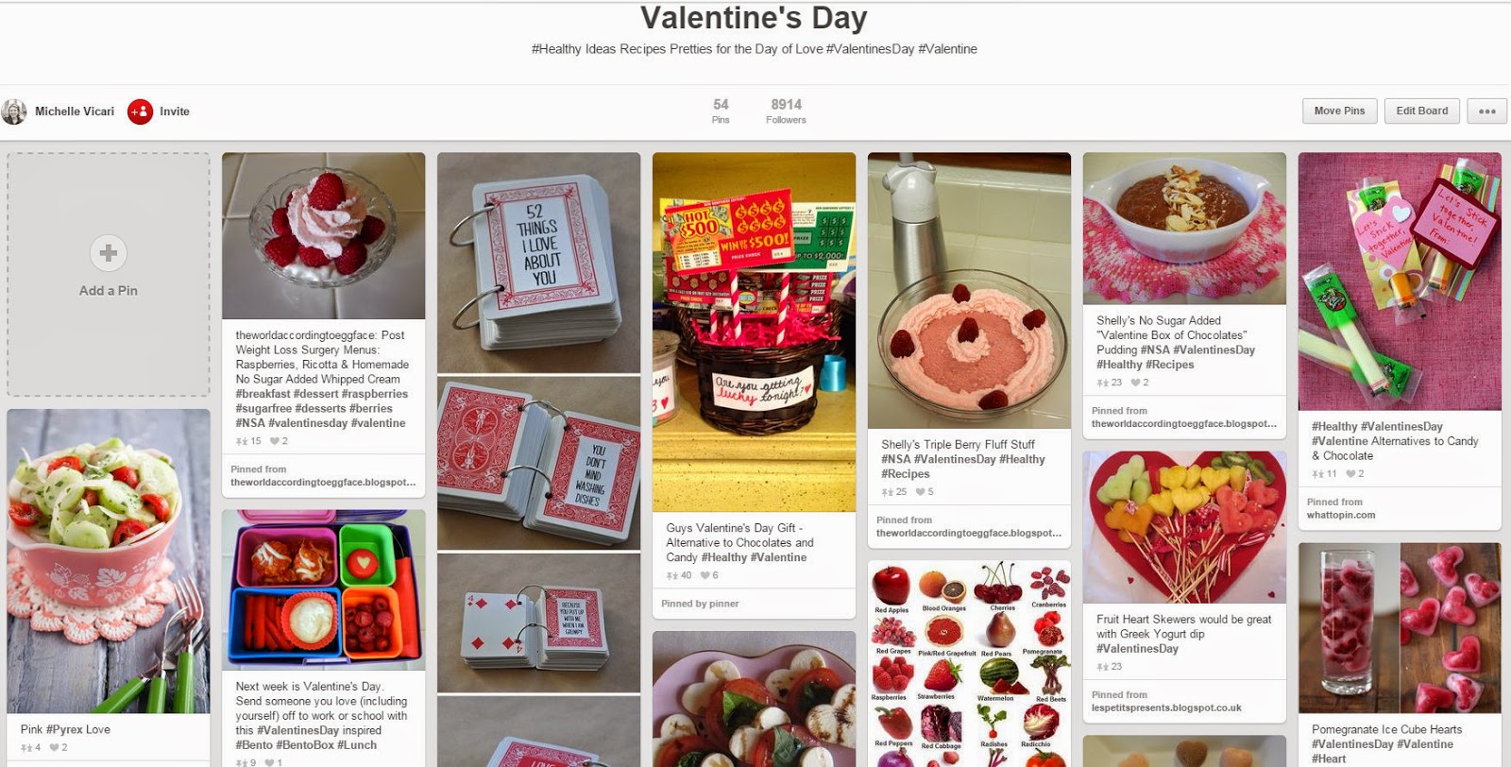This screenshot has width=1511, height=767.
Task: Click the Add a Pin plus icon
Action: click(109, 253)
